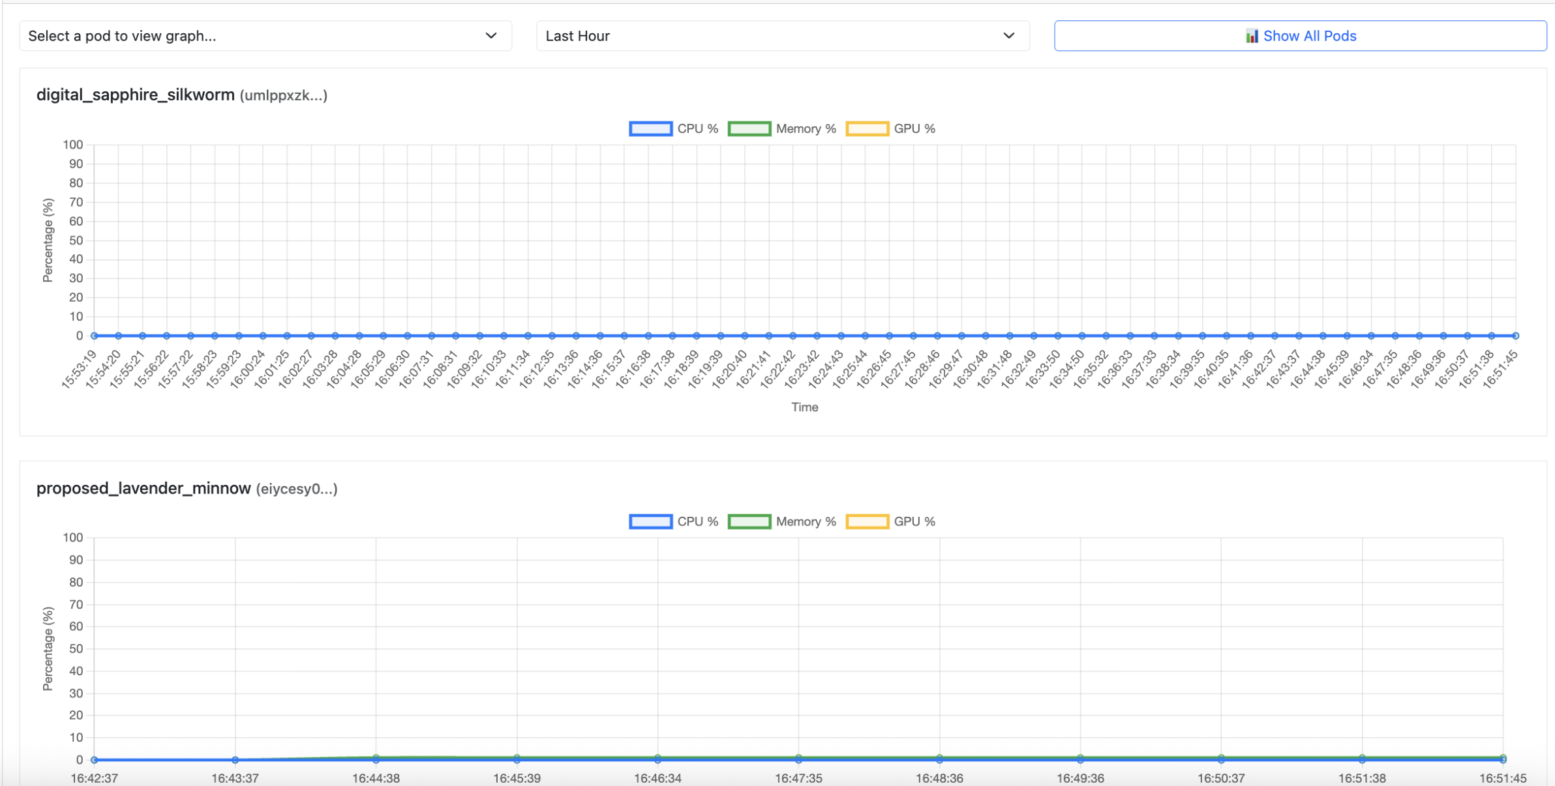Click the chevron arrow of Last Hour selector
Screen dimensions: 1555x786
click(x=1008, y=36)
